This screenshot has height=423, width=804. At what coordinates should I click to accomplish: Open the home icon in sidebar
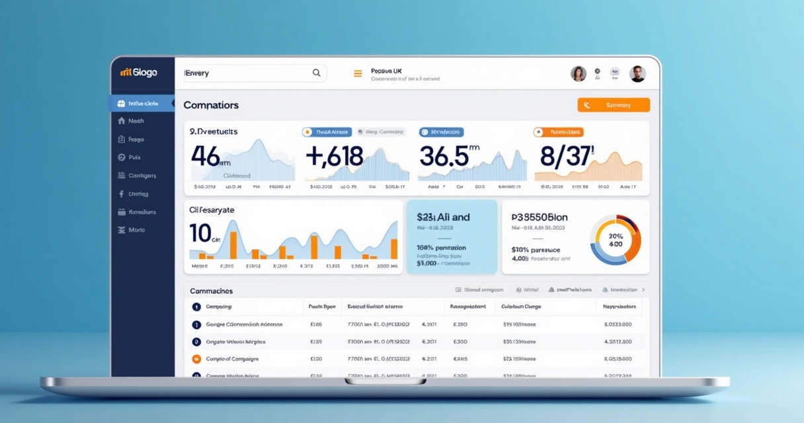pos(122,121)
